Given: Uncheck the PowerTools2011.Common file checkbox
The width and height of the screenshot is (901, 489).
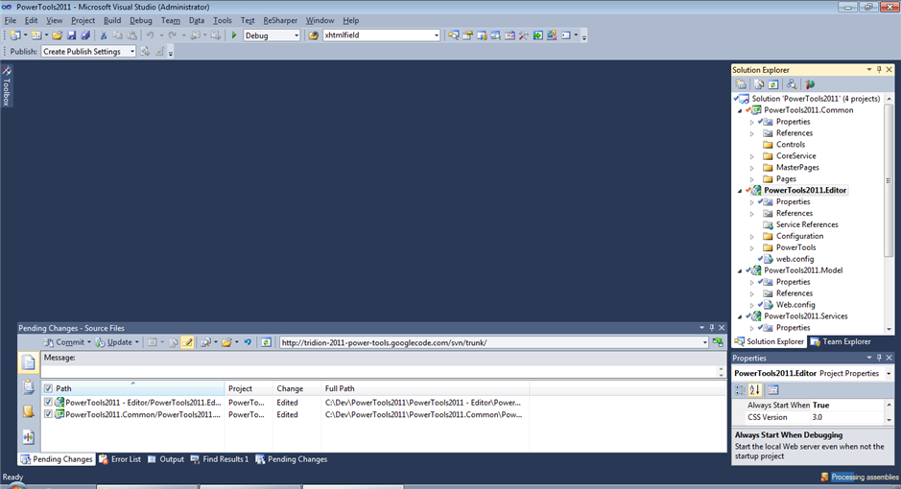Looking at the screenshot, I should (48, 415).
